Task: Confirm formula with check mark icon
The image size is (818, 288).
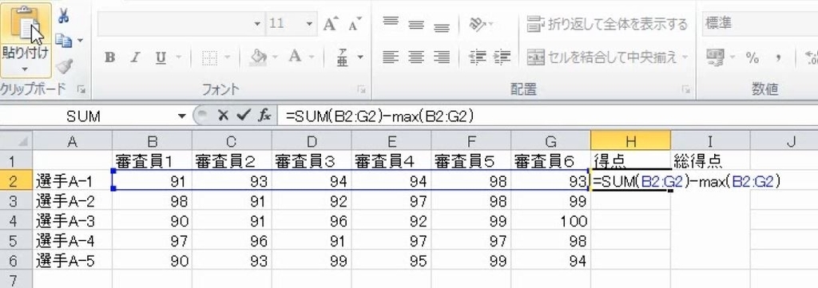Action: (243, 116)
